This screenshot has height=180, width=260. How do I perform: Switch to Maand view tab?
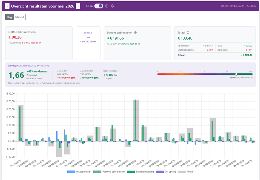(x=19, y=17)
